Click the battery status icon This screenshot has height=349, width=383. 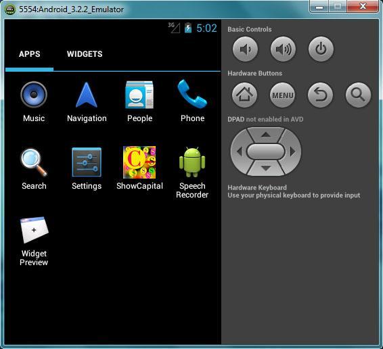[x=188, y=28]
